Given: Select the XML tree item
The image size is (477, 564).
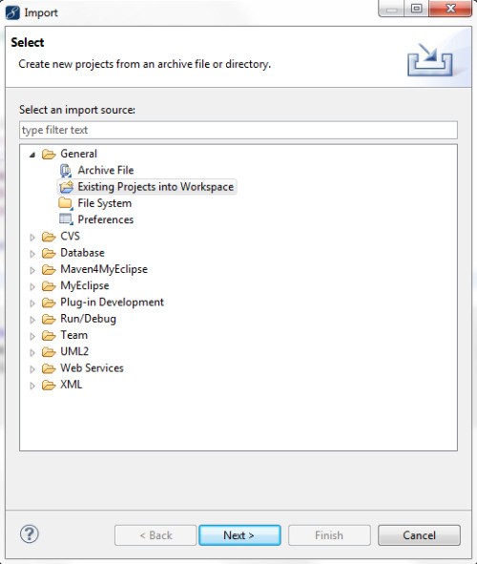Looking at the screenshot, I should pyautogui.click(x=71, y=385).
